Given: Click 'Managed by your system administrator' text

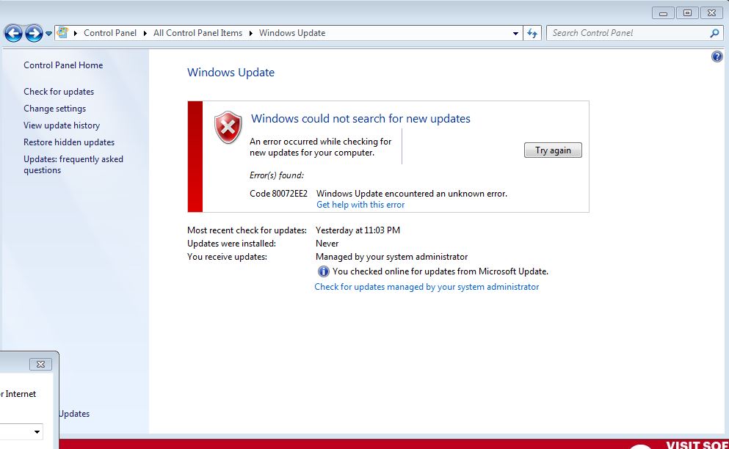Looking at the screenshot, I should click(391, 257).
